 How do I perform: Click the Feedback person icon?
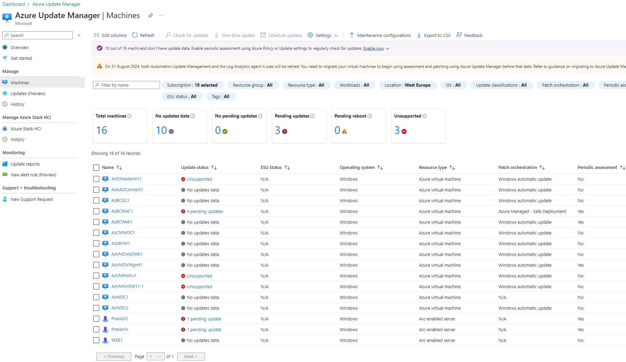[x=459, y=35]
